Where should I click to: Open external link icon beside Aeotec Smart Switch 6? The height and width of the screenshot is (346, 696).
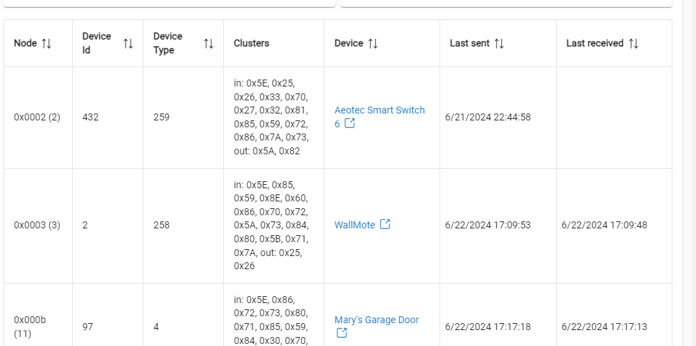(x=350, y=124)
